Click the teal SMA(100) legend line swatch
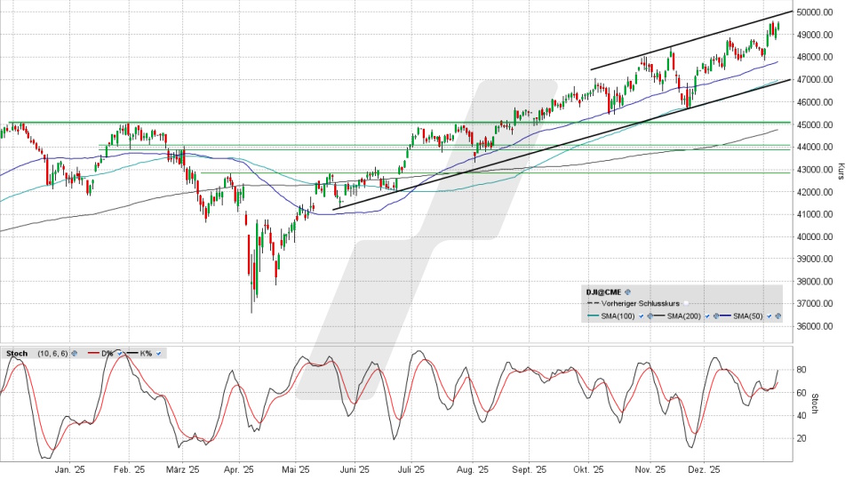The height and width of the screenshot is (480, 853). point(593,316)
